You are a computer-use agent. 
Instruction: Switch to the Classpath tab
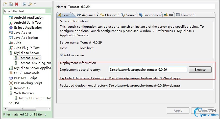pos(110,15)
